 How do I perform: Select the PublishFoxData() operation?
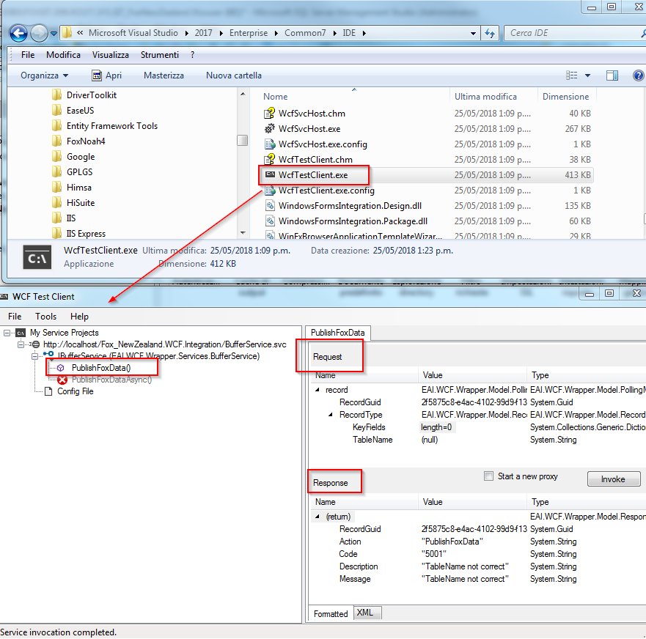(x=100, y=367)
